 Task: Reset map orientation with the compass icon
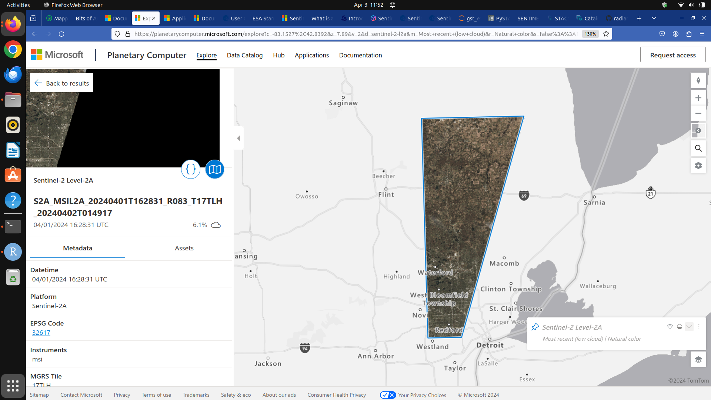pos(698,80)
